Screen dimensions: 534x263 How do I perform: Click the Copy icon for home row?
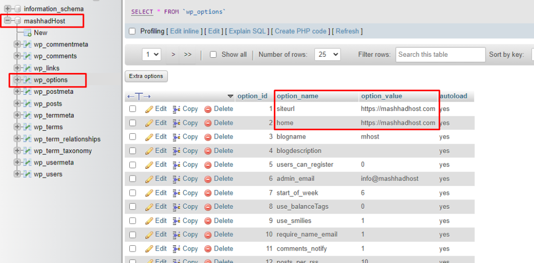(176, 123)
